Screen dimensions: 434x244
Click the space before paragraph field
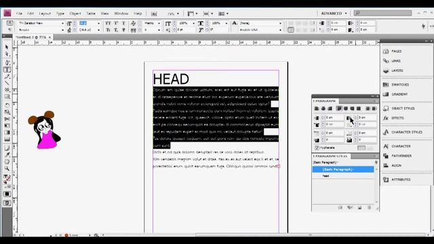click(334, 133)
